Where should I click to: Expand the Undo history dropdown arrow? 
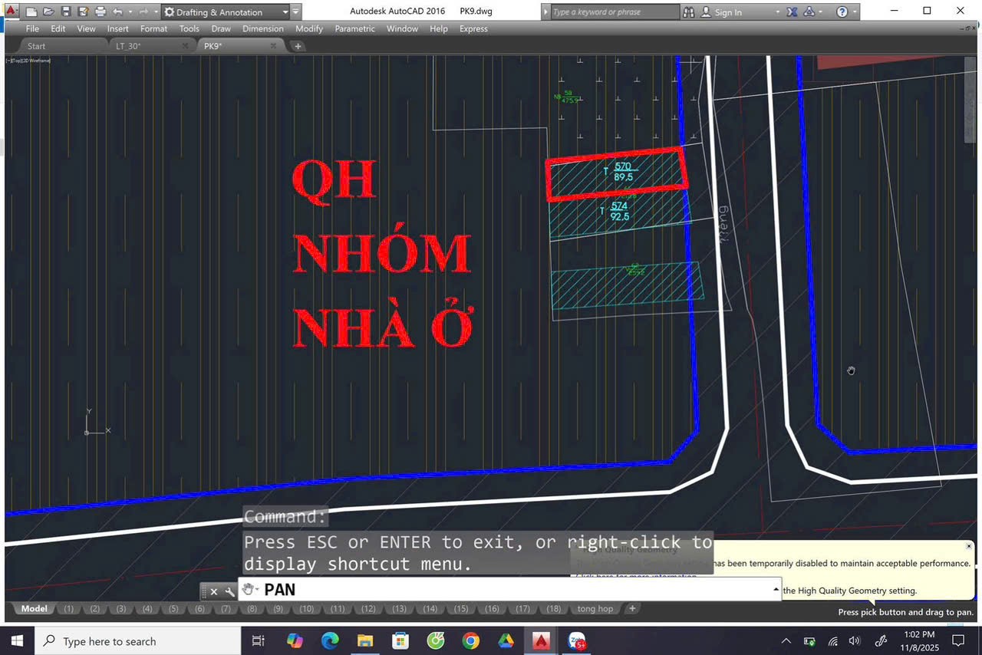click(130, 12)
